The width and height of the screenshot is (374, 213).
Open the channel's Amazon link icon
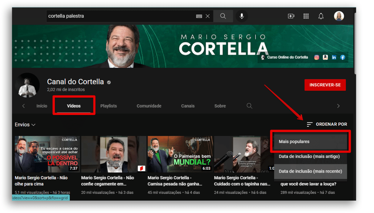coord(325,57)
